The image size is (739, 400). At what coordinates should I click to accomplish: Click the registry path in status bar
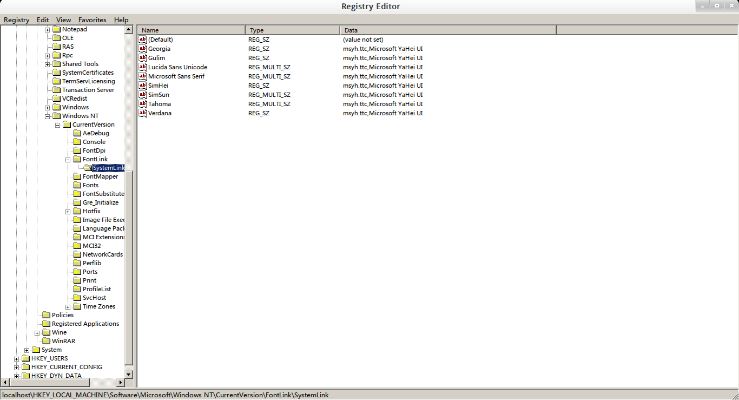tap(166, 395)
